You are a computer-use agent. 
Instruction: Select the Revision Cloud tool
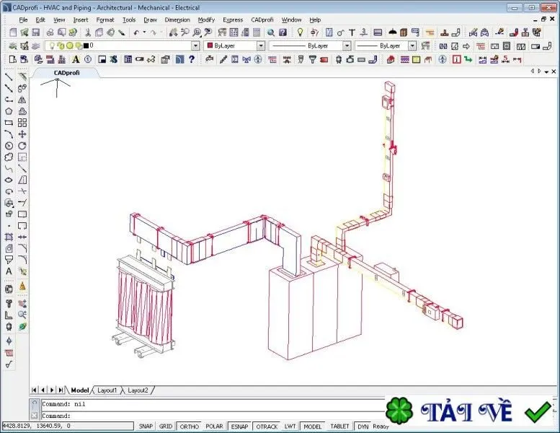tap(9, 157)
